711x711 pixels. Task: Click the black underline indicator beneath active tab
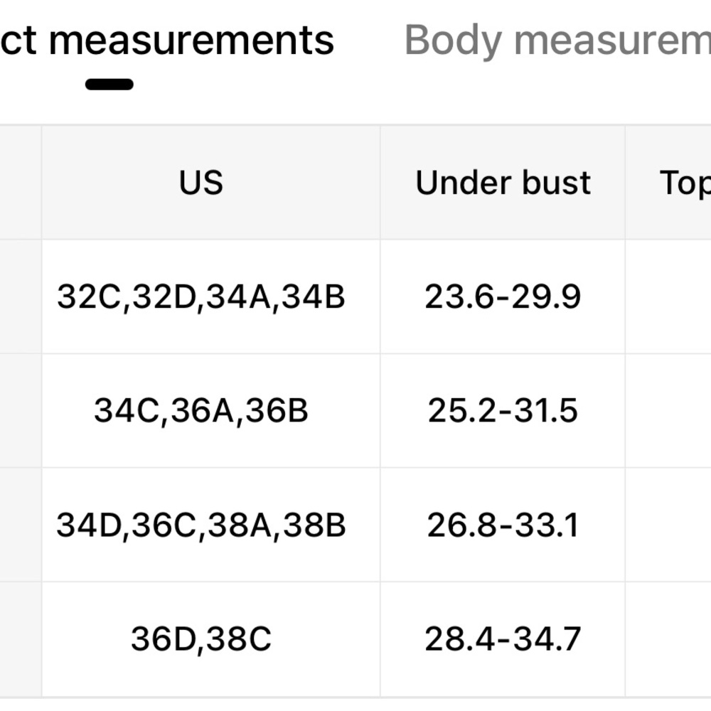pos(109,84)
